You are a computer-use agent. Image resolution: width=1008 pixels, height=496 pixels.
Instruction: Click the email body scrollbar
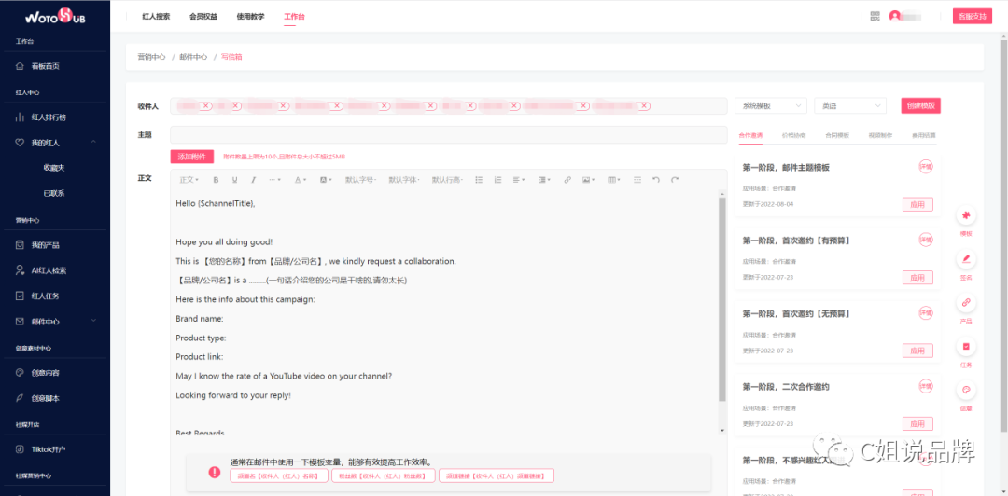[x=721, y=301]
